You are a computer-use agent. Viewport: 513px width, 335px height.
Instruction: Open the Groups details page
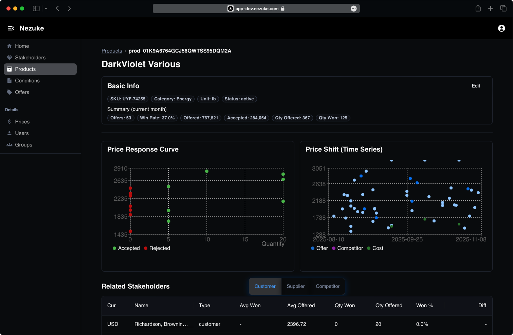[x=23, y=144]
